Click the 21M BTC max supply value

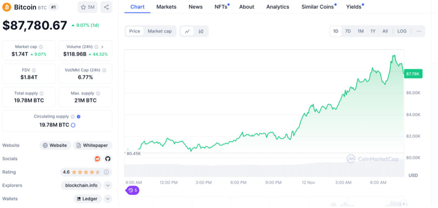point(86,101)
